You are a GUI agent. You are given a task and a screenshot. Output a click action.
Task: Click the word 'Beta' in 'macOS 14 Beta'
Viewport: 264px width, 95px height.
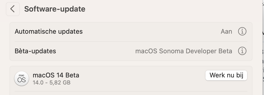(72, 75)
